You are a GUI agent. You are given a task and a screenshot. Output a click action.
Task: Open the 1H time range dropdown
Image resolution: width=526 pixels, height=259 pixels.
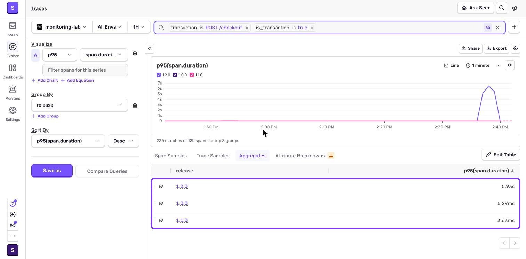(x=139, y=27)
